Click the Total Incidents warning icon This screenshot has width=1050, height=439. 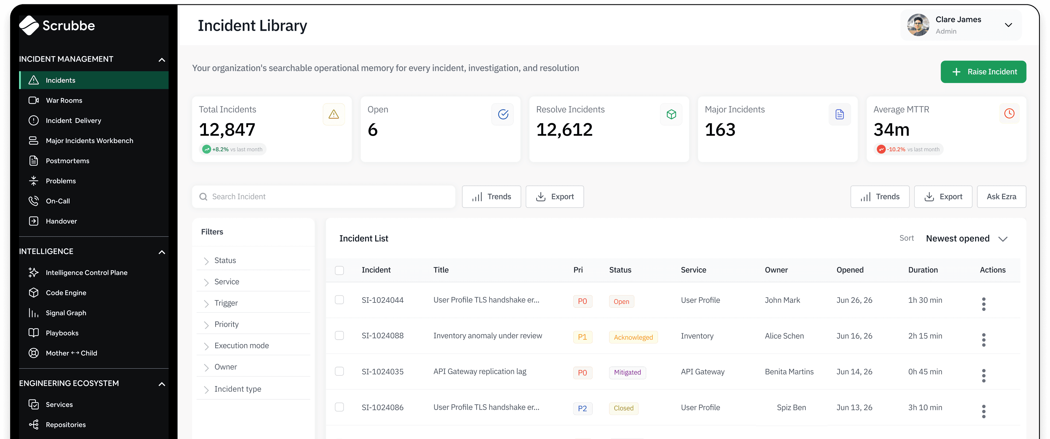coord(334,114)
